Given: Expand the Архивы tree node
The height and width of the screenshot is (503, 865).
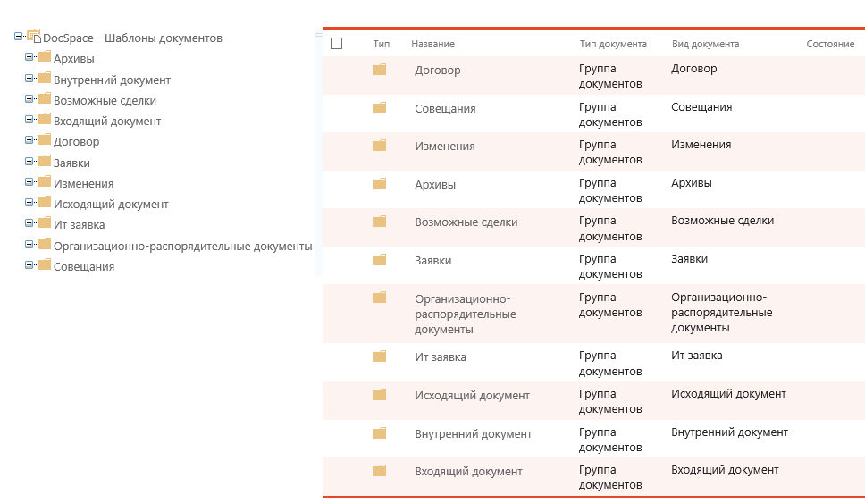Looking at the screenshot, I should coord(29,57).
